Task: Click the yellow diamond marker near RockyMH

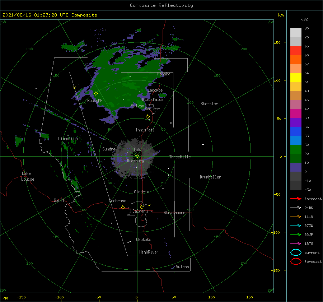Action: point(96,94)
